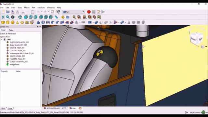Screen dimensions: 208x117
Task: Select the Loft tool
Action: click(x=67, y=22)
